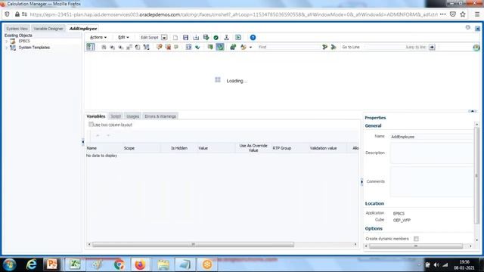Viewport: 484px width, 272px height.
Task: Open Firefox from the Windows taskbar
Action: 140,264
